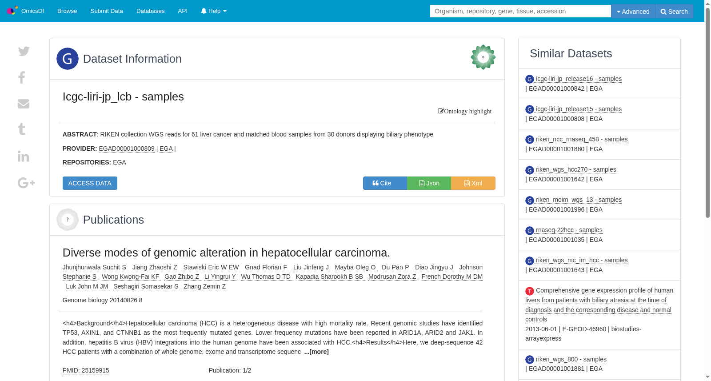711x381 pixels.
Task: Focus the organism/repository search field
Action: pos(520,11)
